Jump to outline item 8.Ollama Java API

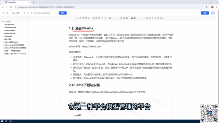pyautogui.click(x=14, y=45)
